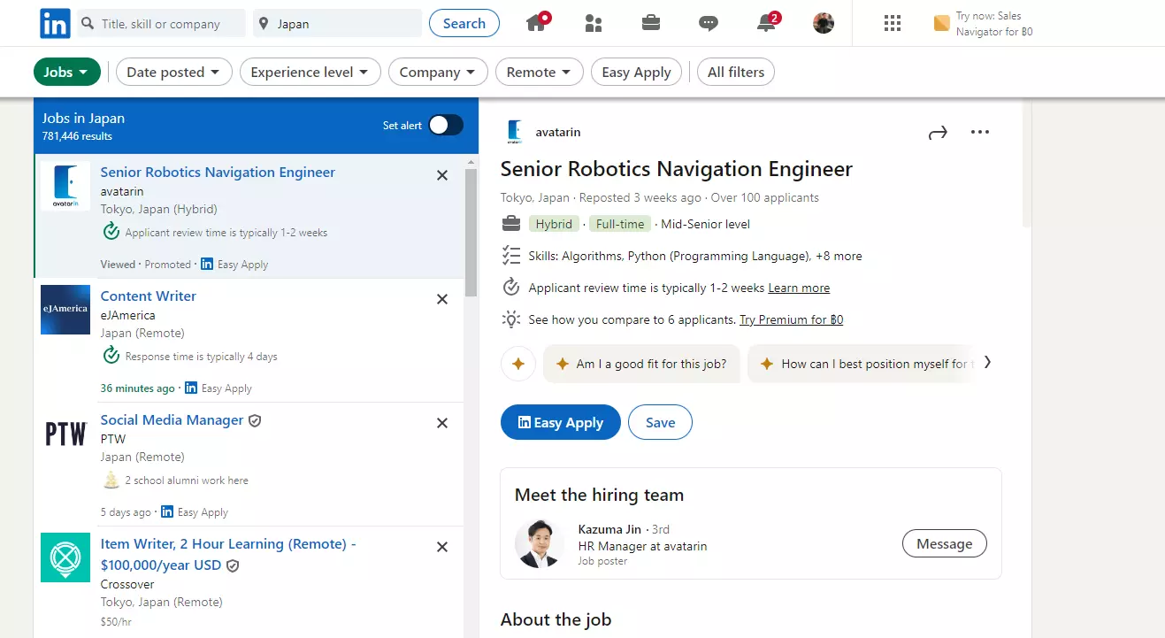Image resolution: width=1165 pixels, height=638 pixels.
Task: Dismiss the Social Media Manager job listing
Action: point(442,423)
